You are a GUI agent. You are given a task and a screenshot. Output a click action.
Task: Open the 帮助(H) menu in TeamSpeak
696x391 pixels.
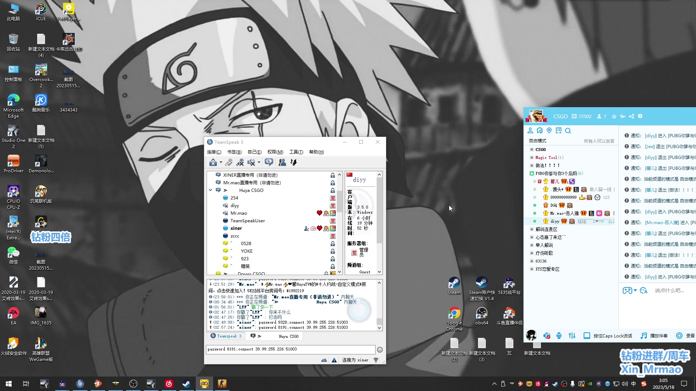[x=316, y=152]
